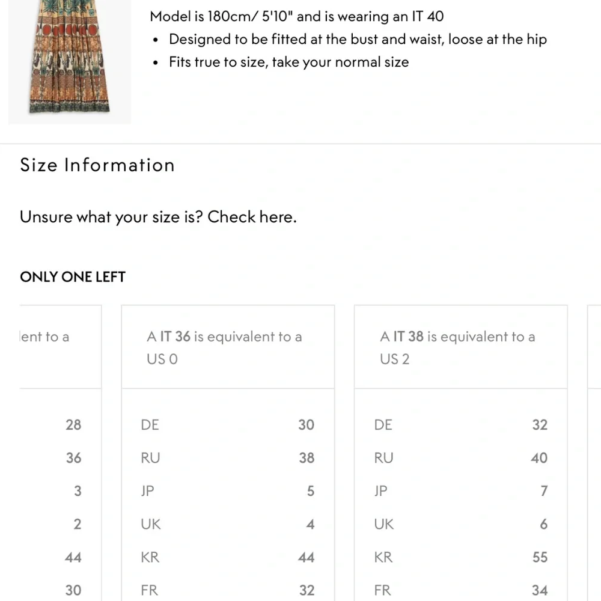Viewport: 601px width, 601px height.
Task: Click the Size Information heading
Action: click(x=97, y=165)
